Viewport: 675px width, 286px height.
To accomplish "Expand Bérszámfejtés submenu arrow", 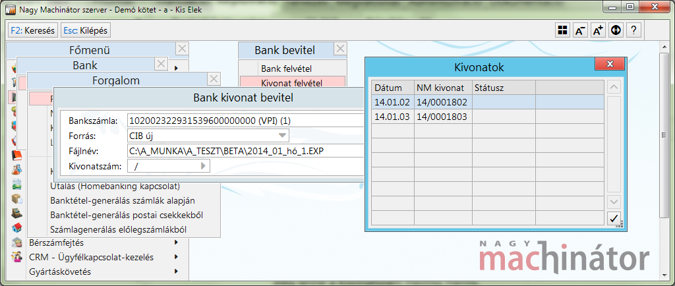I will pyautogui.click(x=176, y=243).
